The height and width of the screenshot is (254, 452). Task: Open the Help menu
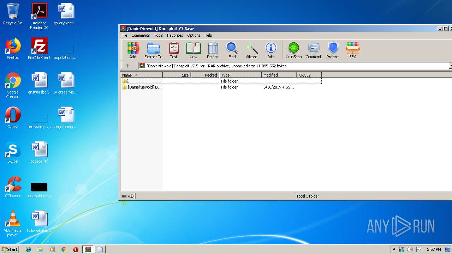[208, 35]
